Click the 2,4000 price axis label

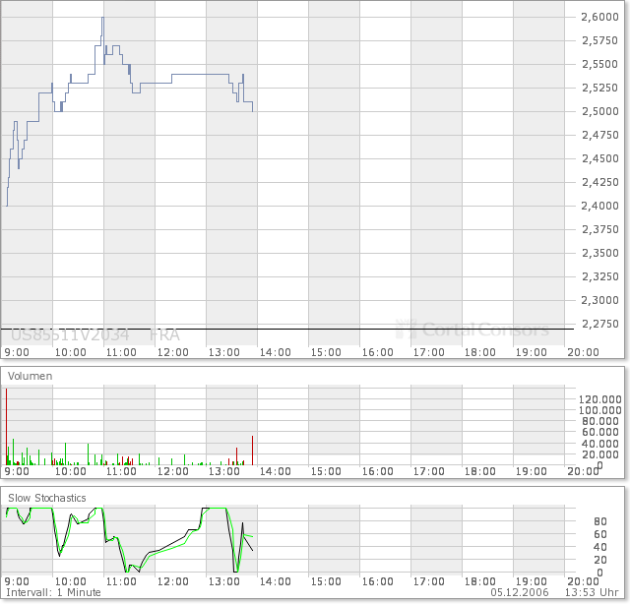click(x=599, y=206)
